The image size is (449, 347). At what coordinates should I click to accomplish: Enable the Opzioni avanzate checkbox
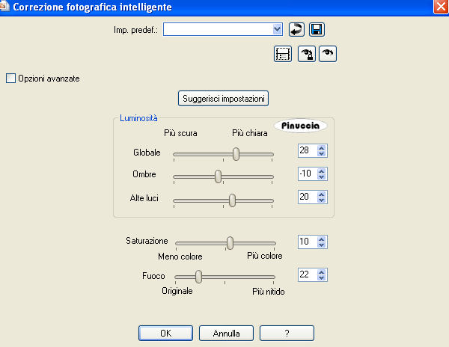[10, 77]
